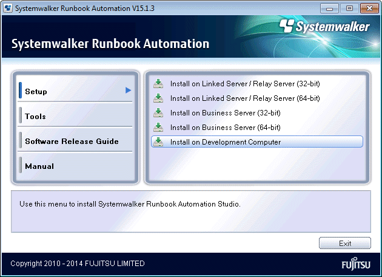Choose Install on Business Server (32-bit)
The image size is (382, 277).
tap(256, 113)
